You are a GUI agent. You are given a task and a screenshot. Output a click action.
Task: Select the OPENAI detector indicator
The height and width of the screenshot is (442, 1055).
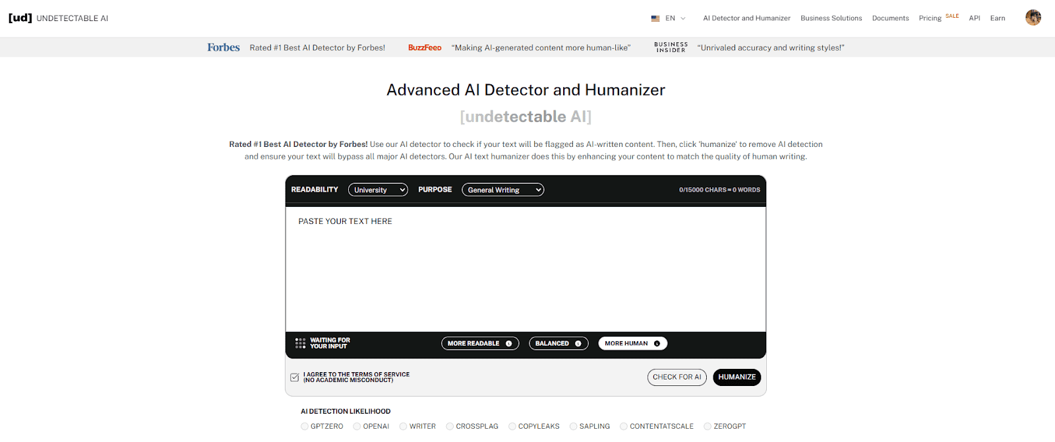(x=357, y=426)
